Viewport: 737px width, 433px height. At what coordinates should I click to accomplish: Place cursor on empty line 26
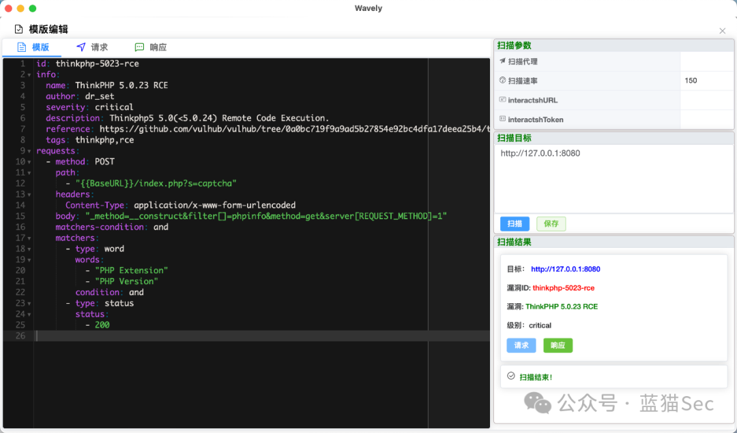(262, 335)
